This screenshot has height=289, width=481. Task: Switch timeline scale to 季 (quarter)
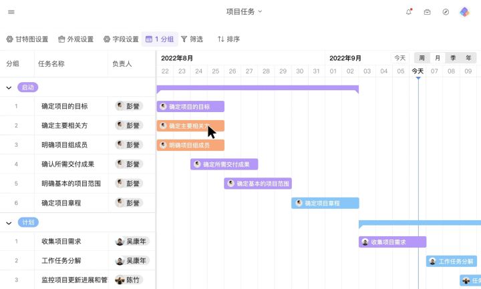(453, 58)
